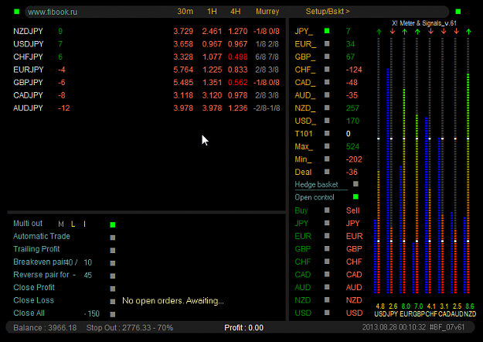
Task: Click the USD buy/sell row checkbox
Action: [327, 313]
